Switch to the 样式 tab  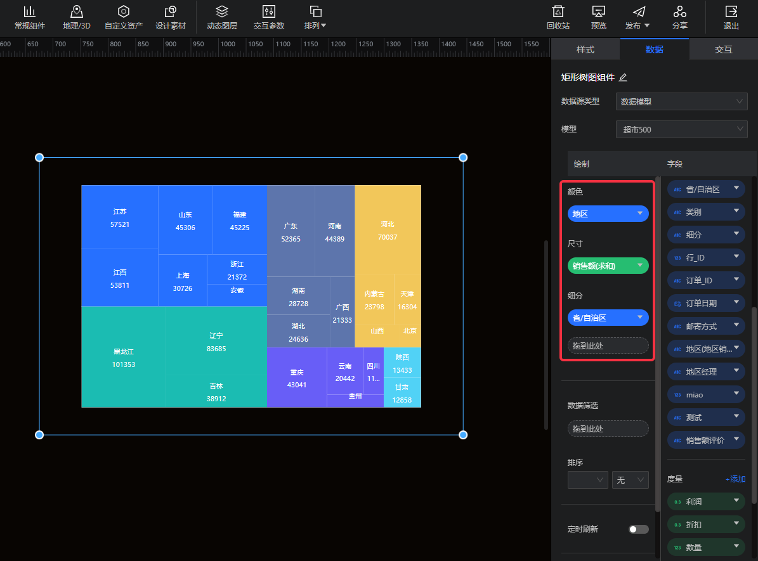coord(585,49)
